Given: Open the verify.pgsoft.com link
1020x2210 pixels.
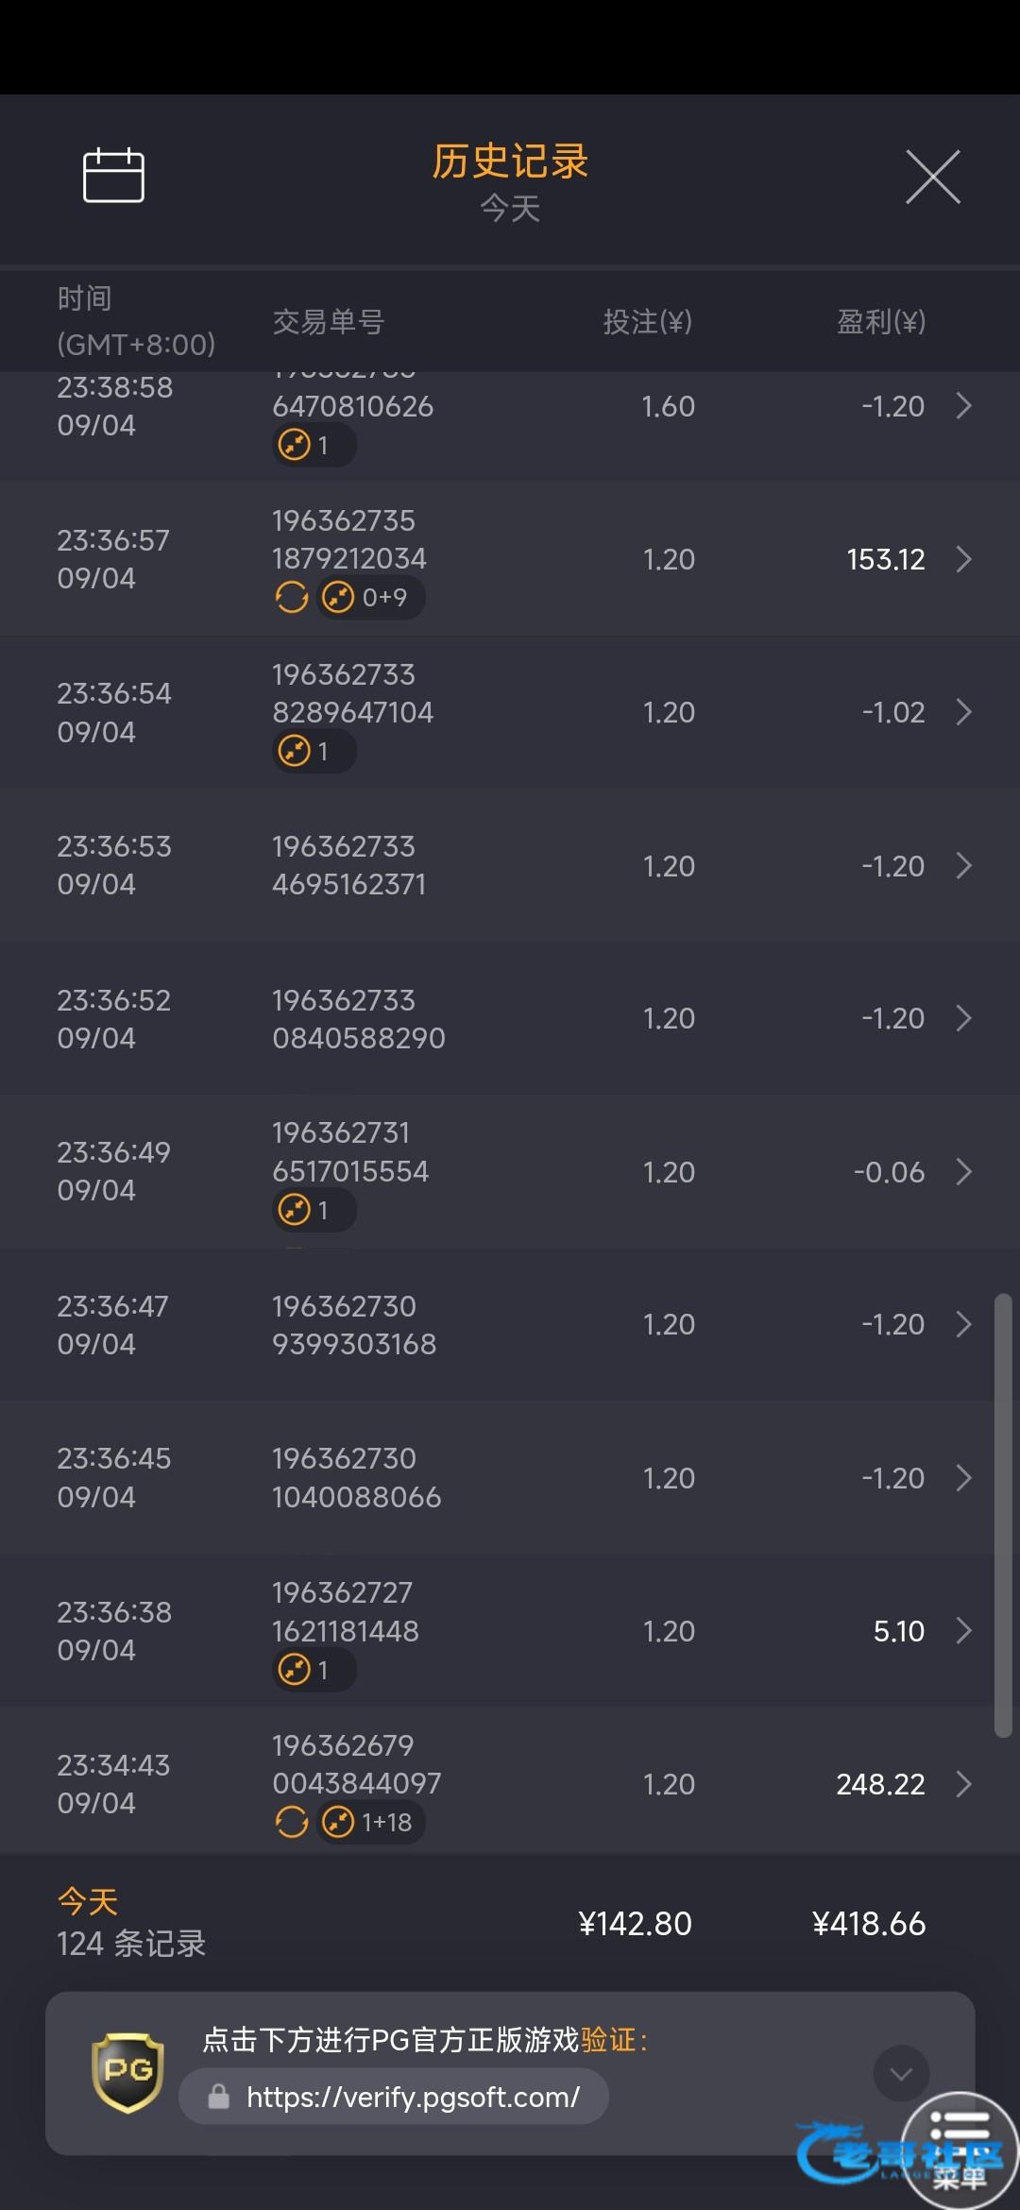Looking at the screenshot, I should click(x=412, y=2098).
